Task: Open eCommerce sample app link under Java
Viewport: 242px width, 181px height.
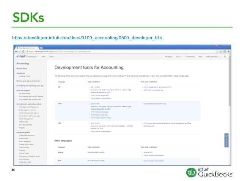Action: click(99, 115)
